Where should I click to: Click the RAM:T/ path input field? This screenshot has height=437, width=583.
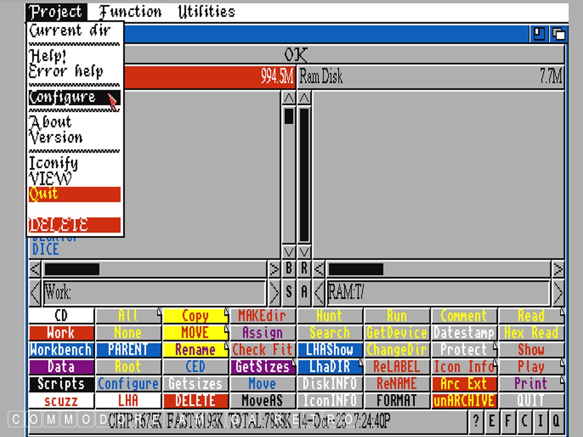coord(438,292)
